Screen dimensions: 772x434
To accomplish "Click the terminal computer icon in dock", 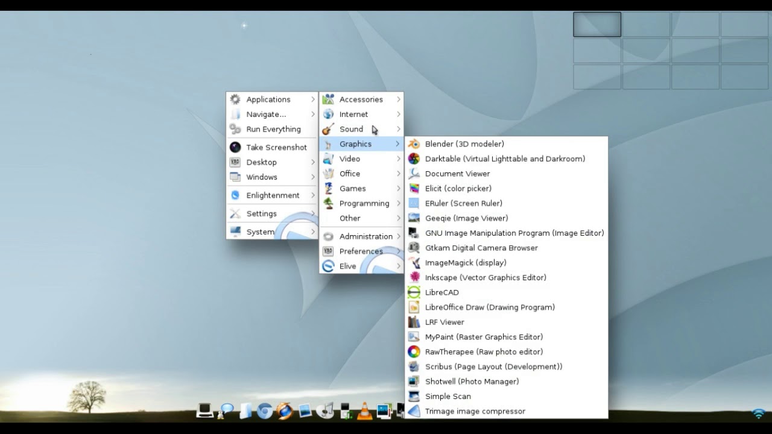I will pos(205,410).
